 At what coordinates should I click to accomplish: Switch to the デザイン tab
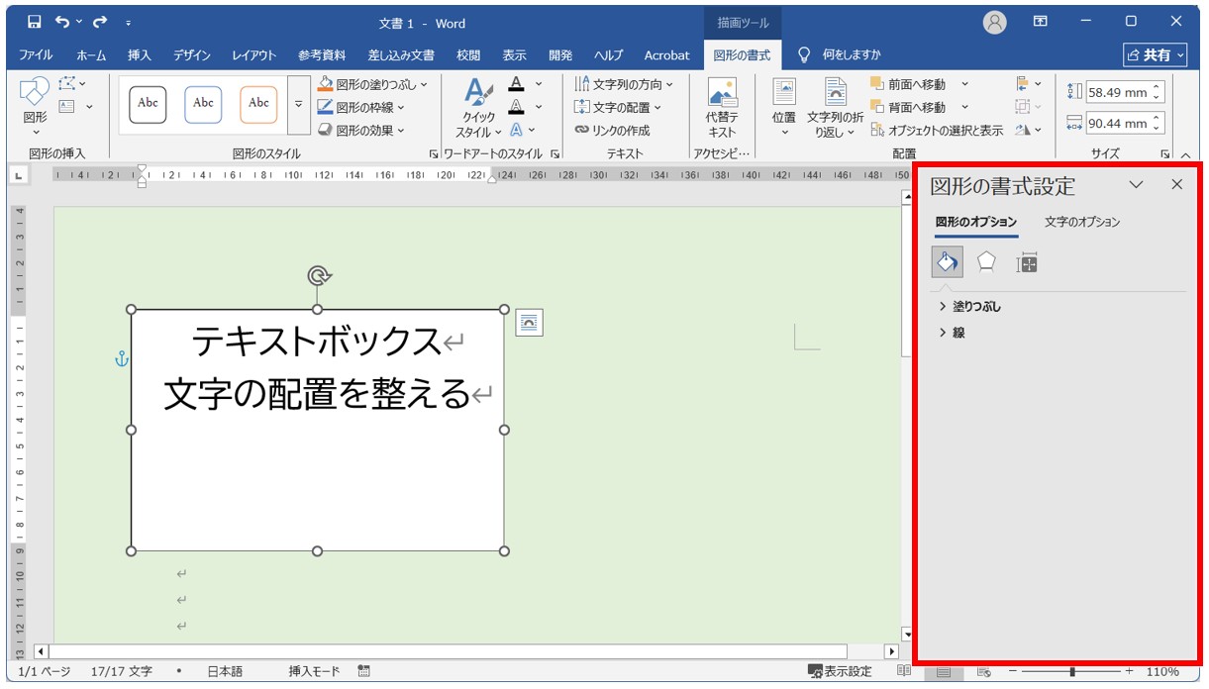(x=192, y=54)
